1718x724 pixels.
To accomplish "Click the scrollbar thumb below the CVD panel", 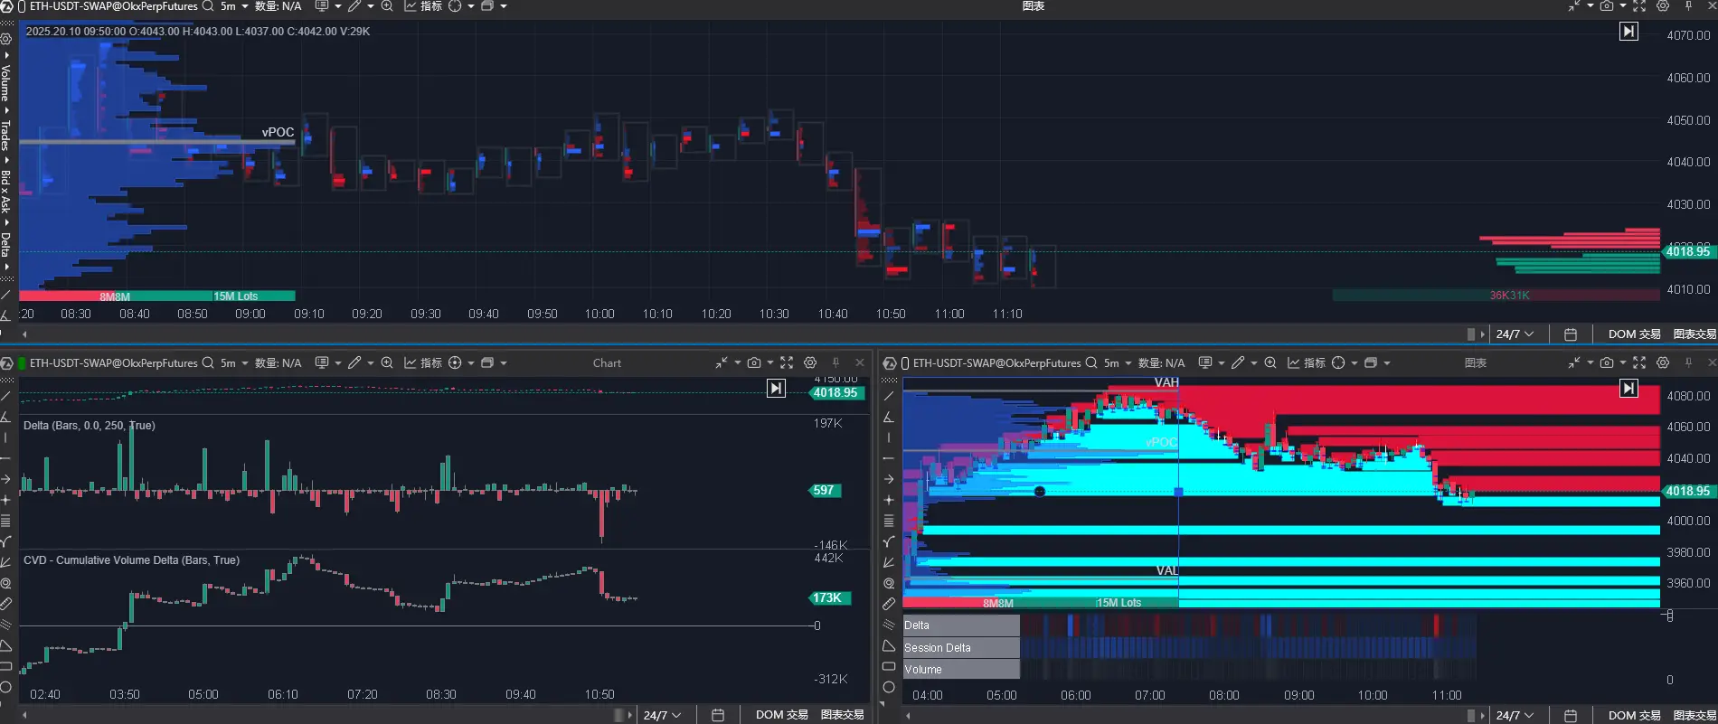I will [x=619, y=715].
